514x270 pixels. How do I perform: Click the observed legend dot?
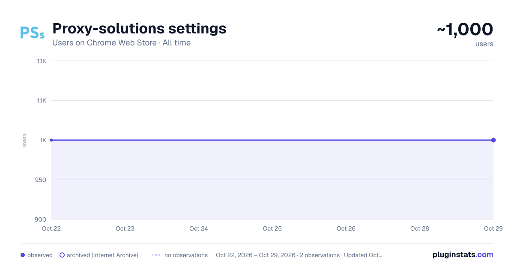click(23, 255)
